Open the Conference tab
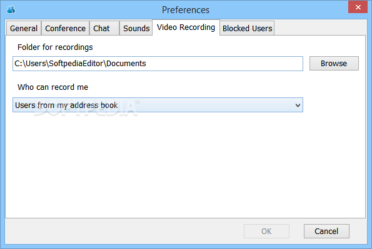 click(x=65, y=28)
